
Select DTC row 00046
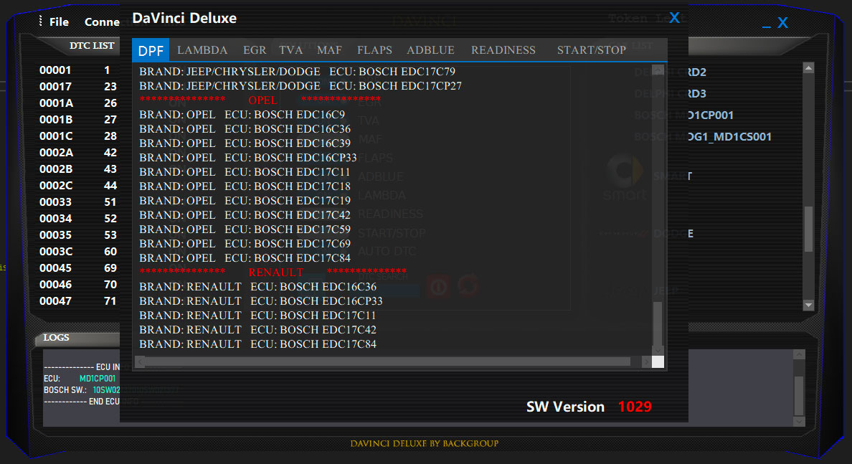(x=78, y=284)
